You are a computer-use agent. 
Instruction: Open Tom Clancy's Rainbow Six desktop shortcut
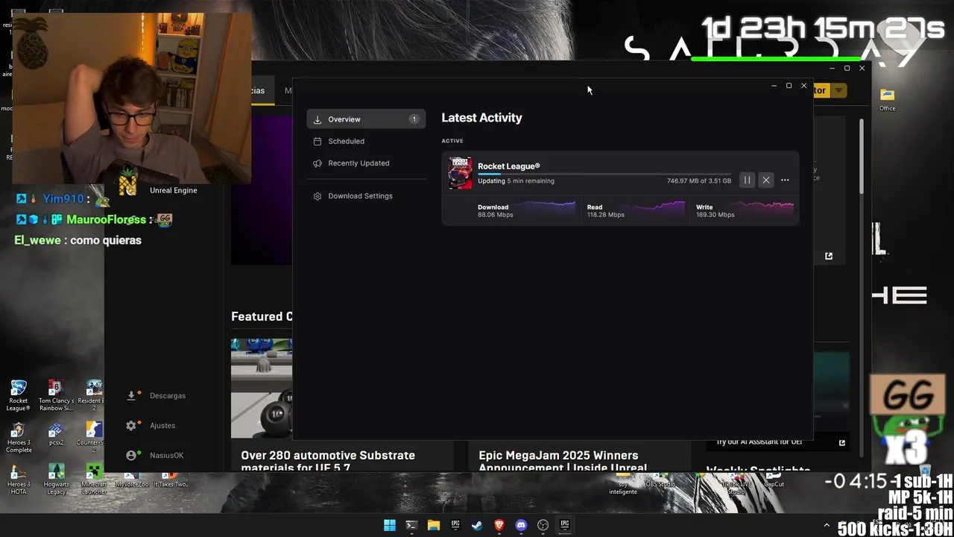tap(56, 396)
